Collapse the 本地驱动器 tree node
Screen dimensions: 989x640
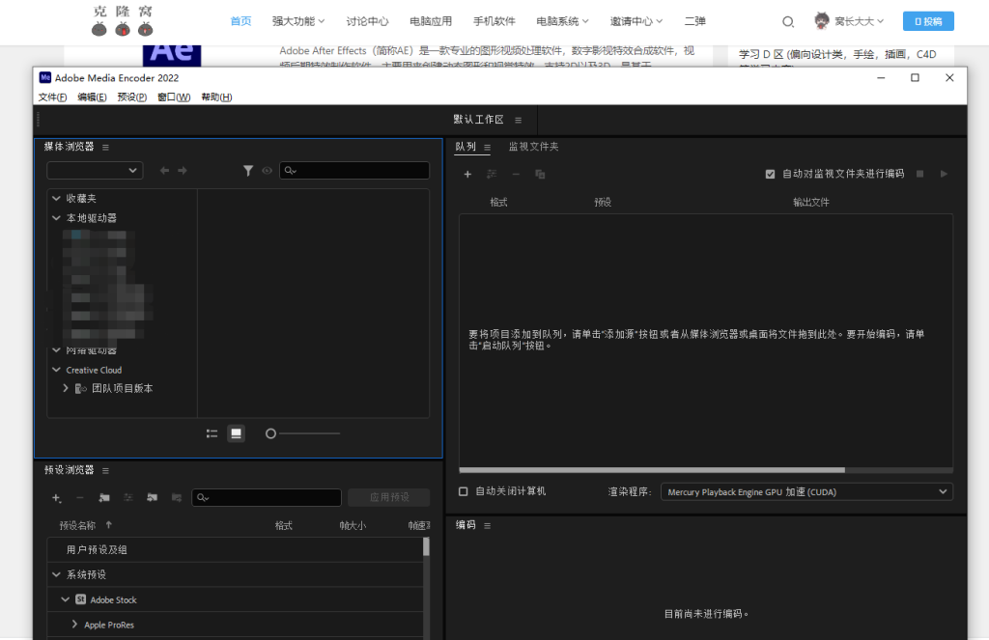[x=56, y=218]
